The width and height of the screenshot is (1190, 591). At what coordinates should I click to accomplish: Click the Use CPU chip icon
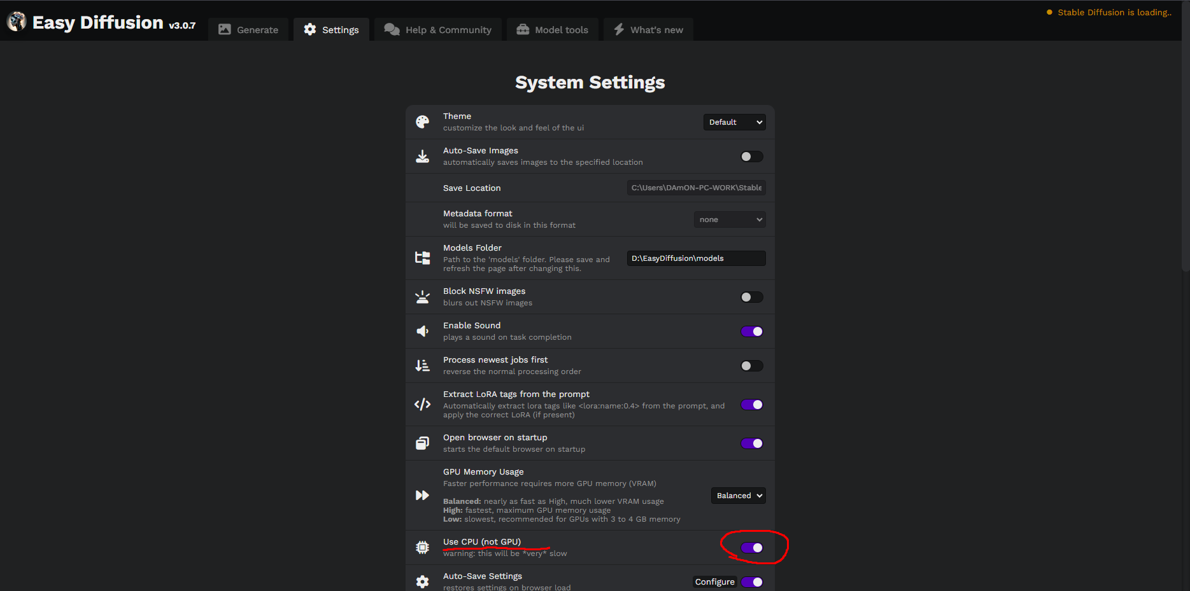pyautogui.click(x=422, y=547)
